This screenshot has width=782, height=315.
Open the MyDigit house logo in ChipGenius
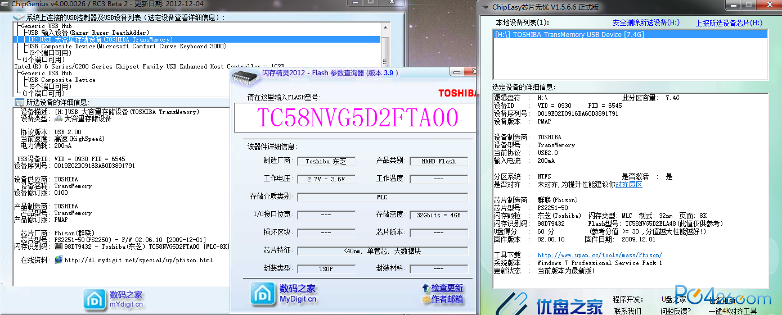(x=95, y=299)
